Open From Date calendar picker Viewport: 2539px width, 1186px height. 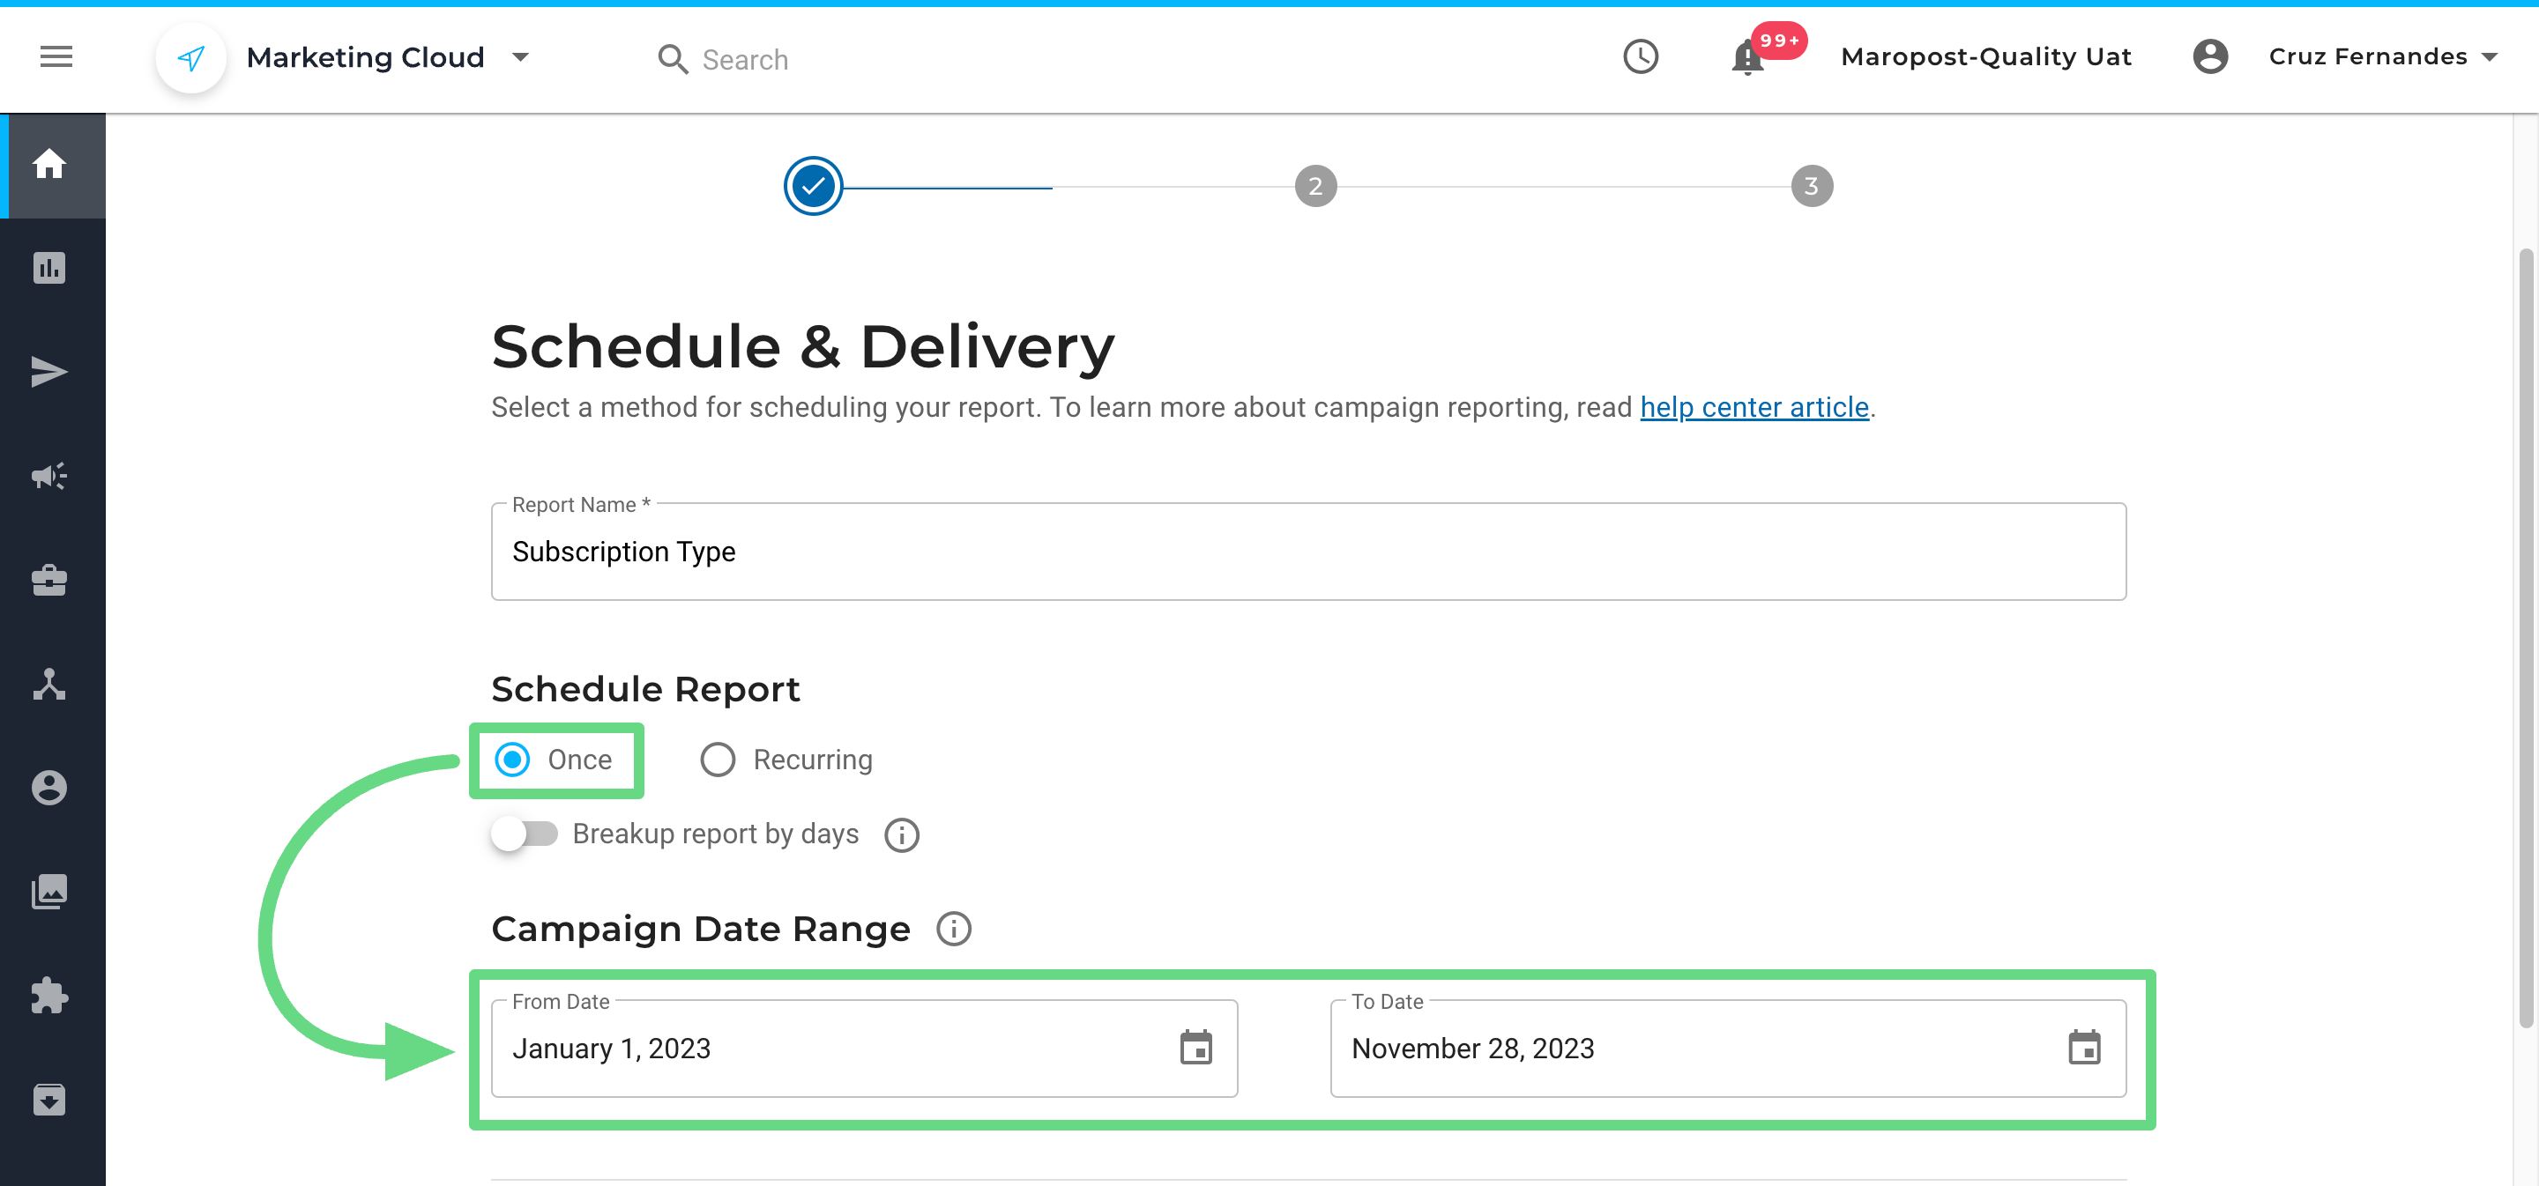point(1195,1048)
